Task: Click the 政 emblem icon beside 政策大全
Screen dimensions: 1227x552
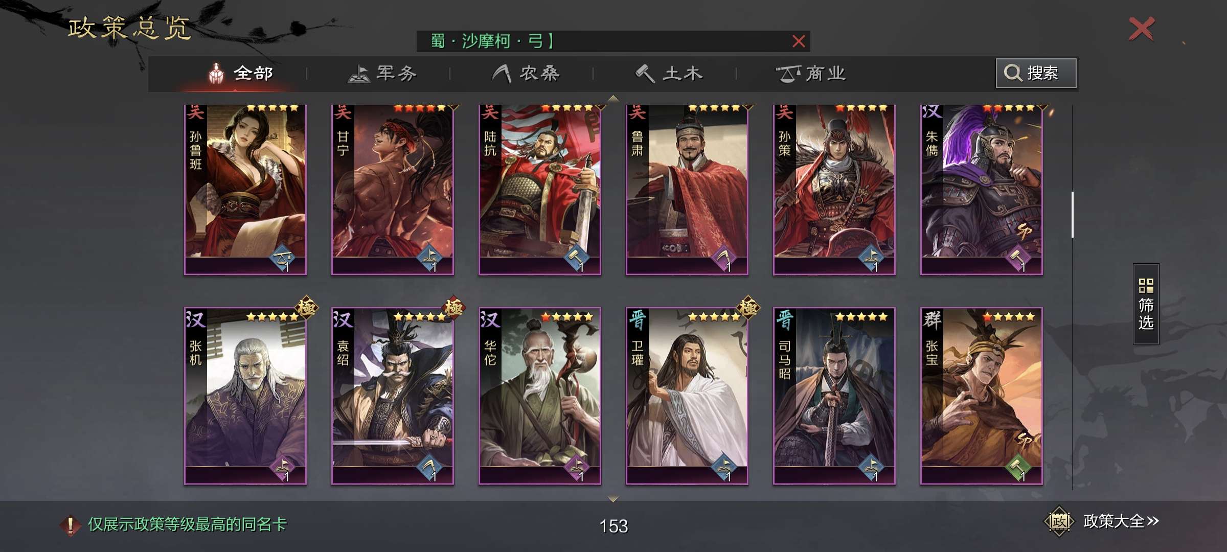Action: [x=1059, y=521]
